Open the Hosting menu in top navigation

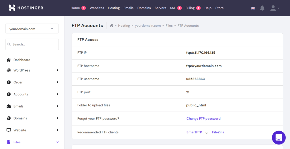(x=114, y=8)
